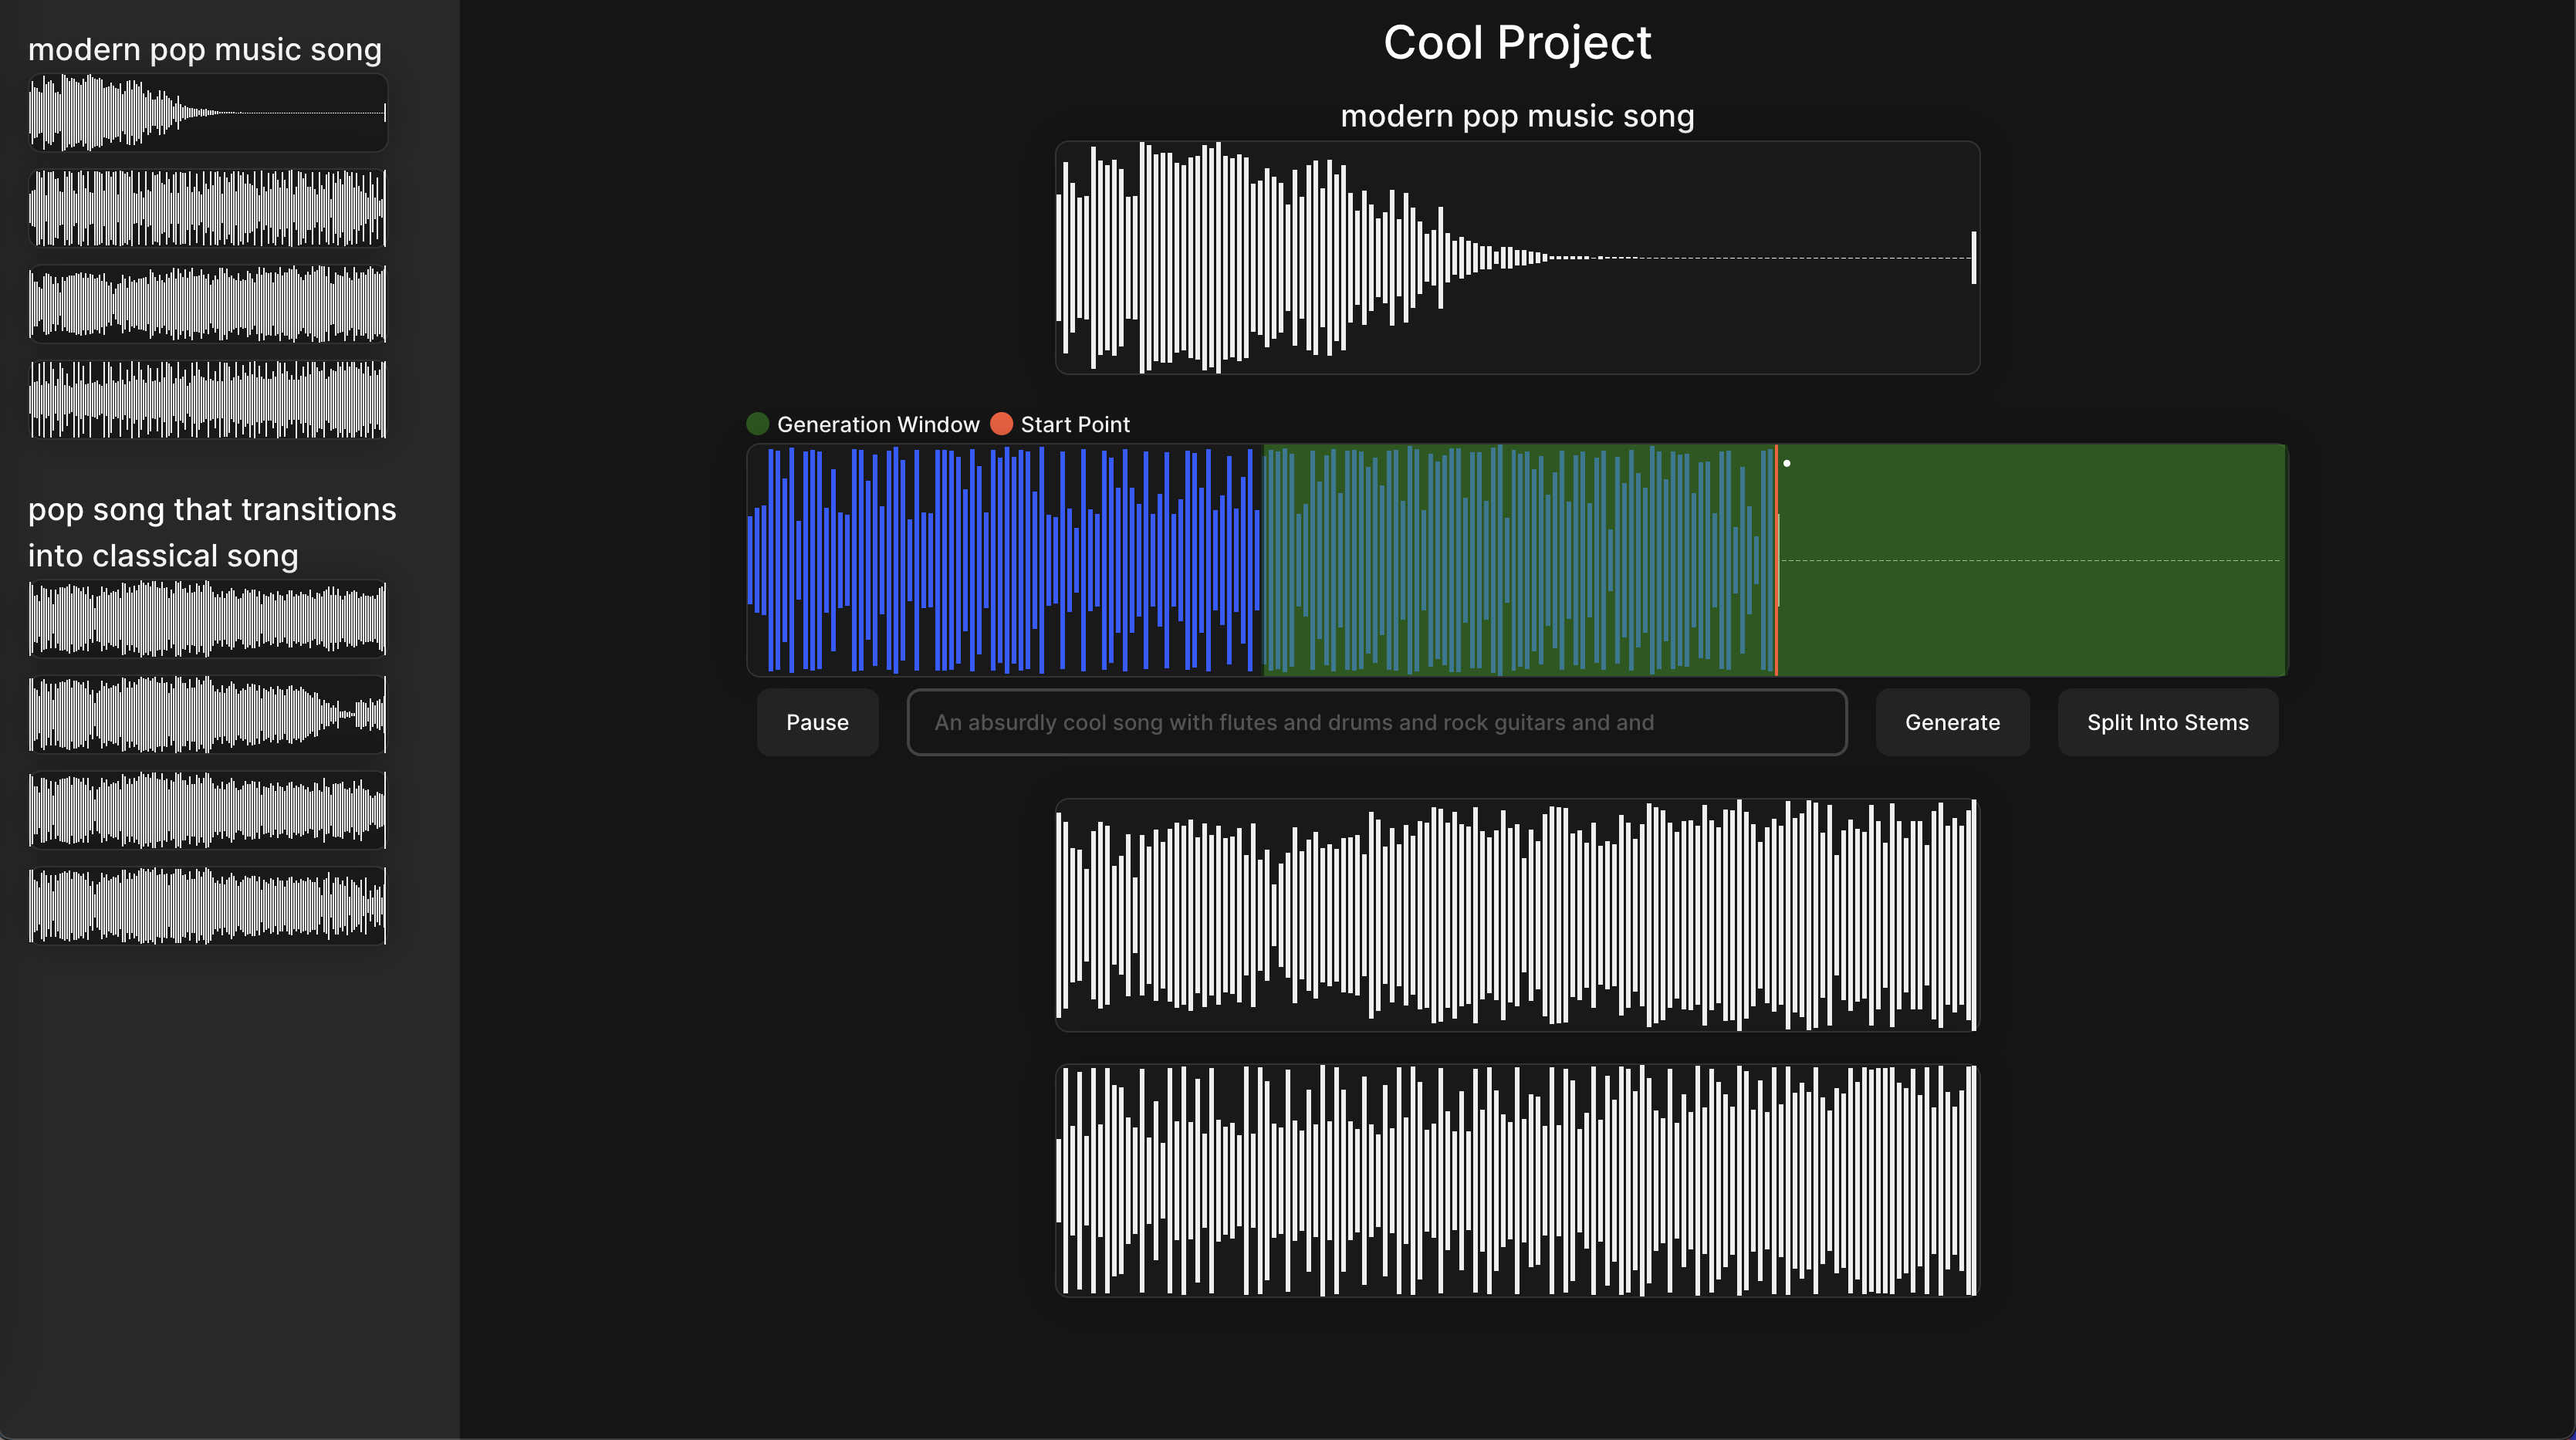
Task: Click the orange Start Point marker line
Action: (1776, 560)
